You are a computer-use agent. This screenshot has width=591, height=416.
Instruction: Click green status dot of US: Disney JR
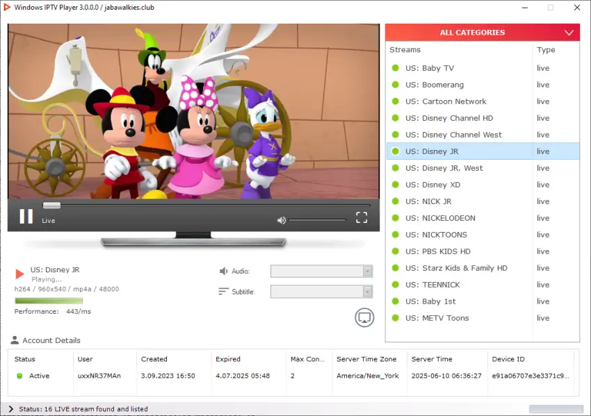tap(396, 151)
